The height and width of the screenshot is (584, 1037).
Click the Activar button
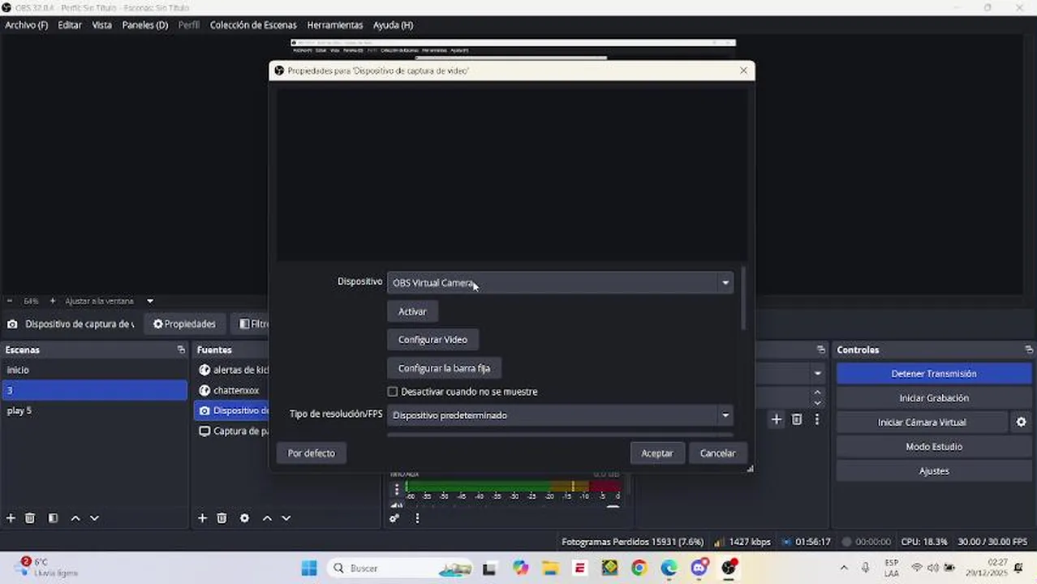click(412, 311)
